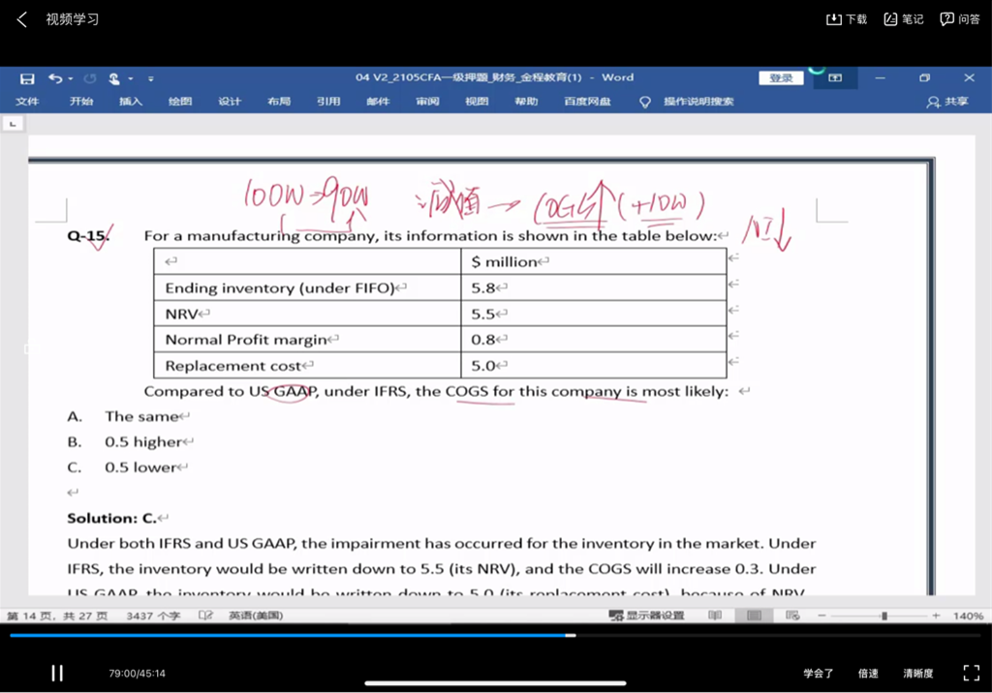Viewport: 992px width, 693px height.
Task: Go back with the top-left arrow
Action: [22, 19]
